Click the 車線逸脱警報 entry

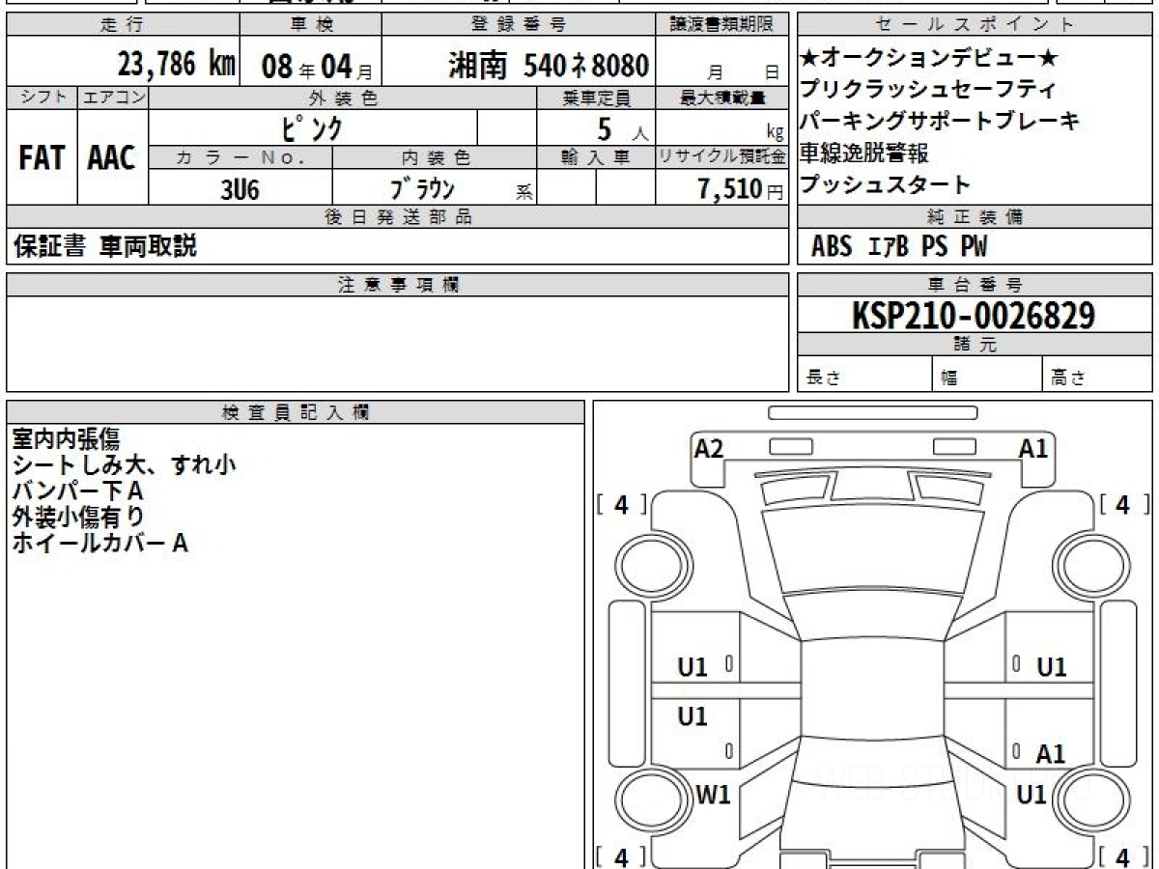pos(864,153)
